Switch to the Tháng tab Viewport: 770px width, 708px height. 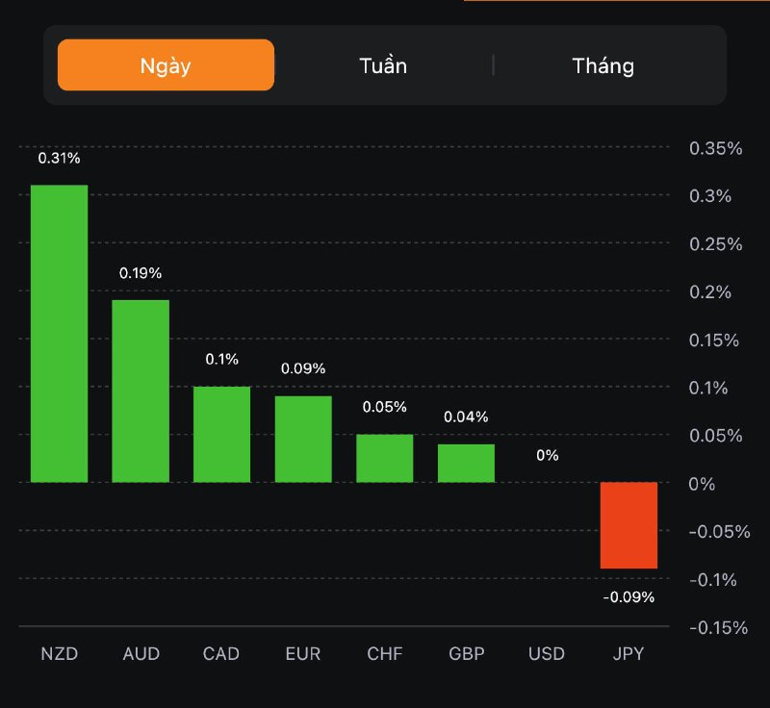[x=603, y=65]
